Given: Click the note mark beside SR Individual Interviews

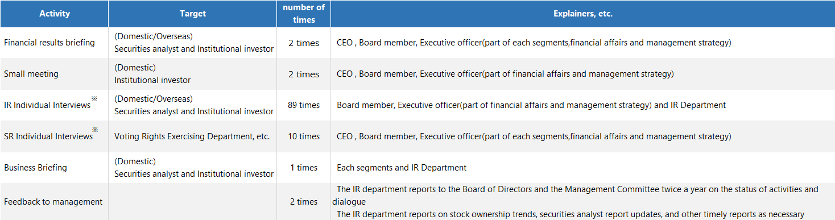Looking at the screenshot, I should pos(96,130).
